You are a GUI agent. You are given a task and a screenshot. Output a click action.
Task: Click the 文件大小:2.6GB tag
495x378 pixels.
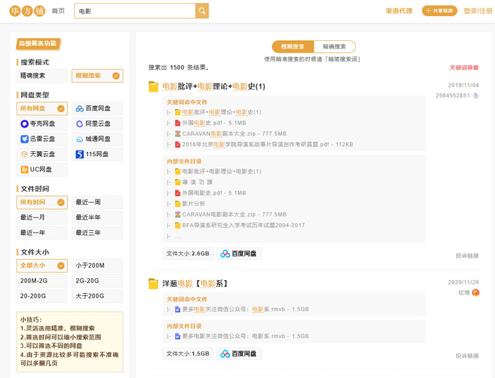point(188,254)
